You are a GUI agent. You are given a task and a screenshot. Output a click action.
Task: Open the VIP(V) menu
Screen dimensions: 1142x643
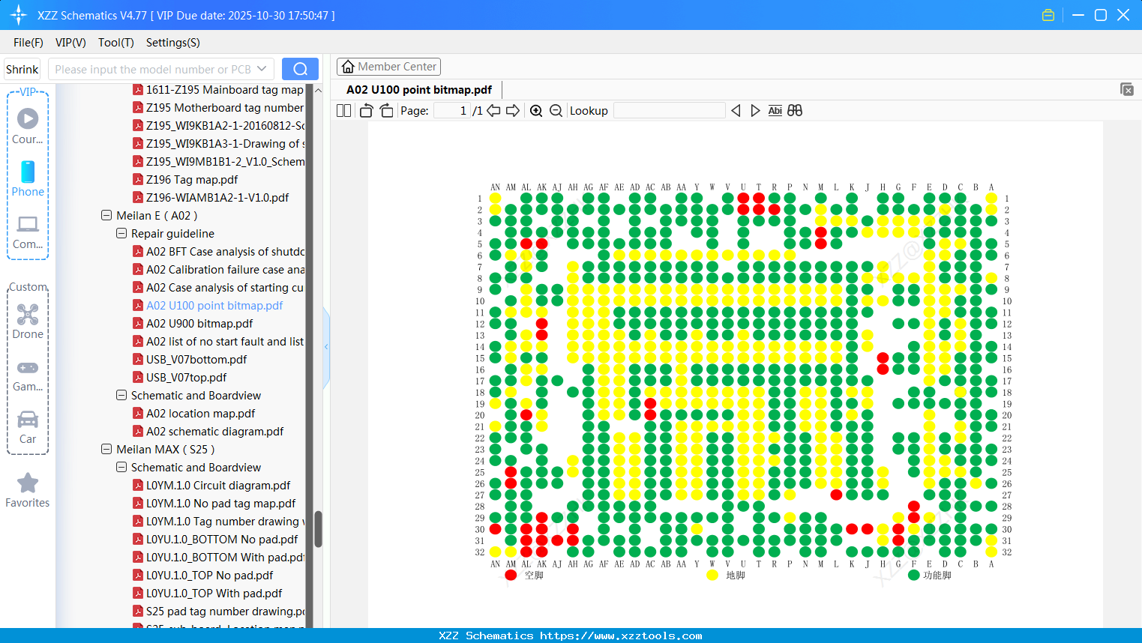click(x=70, y=43)
